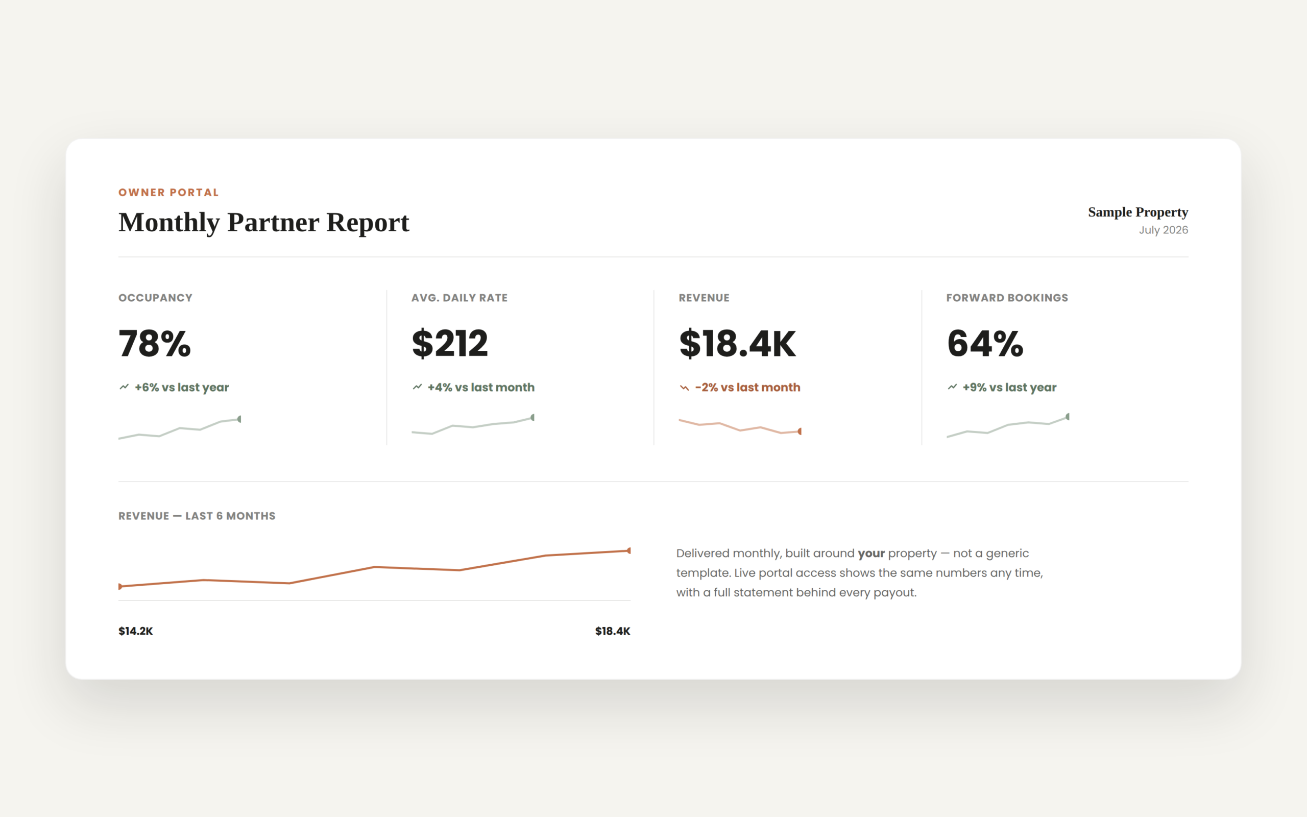Select the small $18.4K chart end label

[613, 631]
